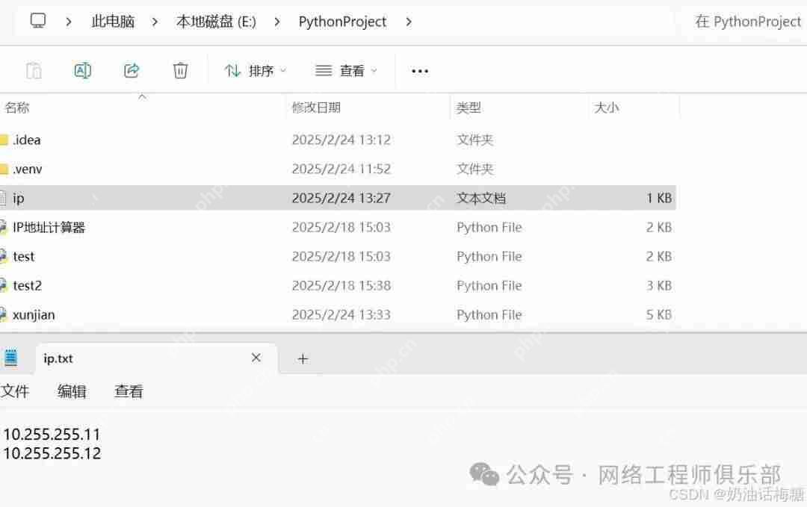The image size is (807, 507).
Task: Sort by the 类型 column header
Action: (469, 108)
